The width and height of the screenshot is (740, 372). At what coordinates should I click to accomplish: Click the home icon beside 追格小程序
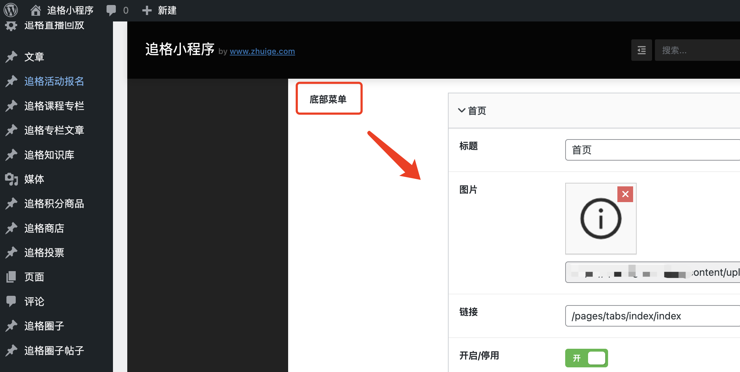click(x=35, y=10)
